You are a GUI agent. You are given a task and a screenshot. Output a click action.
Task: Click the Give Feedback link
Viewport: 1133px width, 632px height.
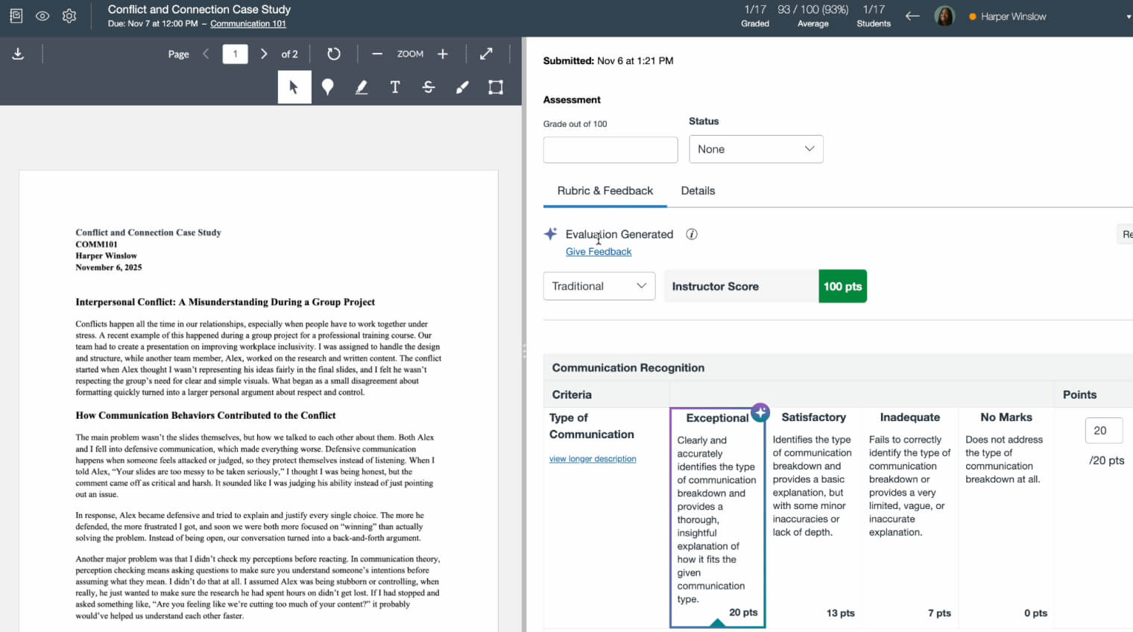coord(598,252)
